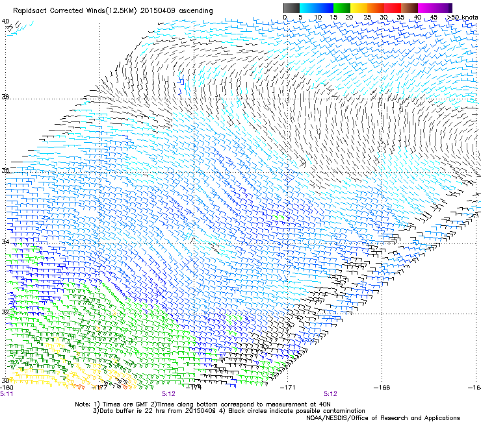Click the green 15-20 knot legend segment
Image resolution: width=481 pixels, height=422 pixels.
coord(342,8)
